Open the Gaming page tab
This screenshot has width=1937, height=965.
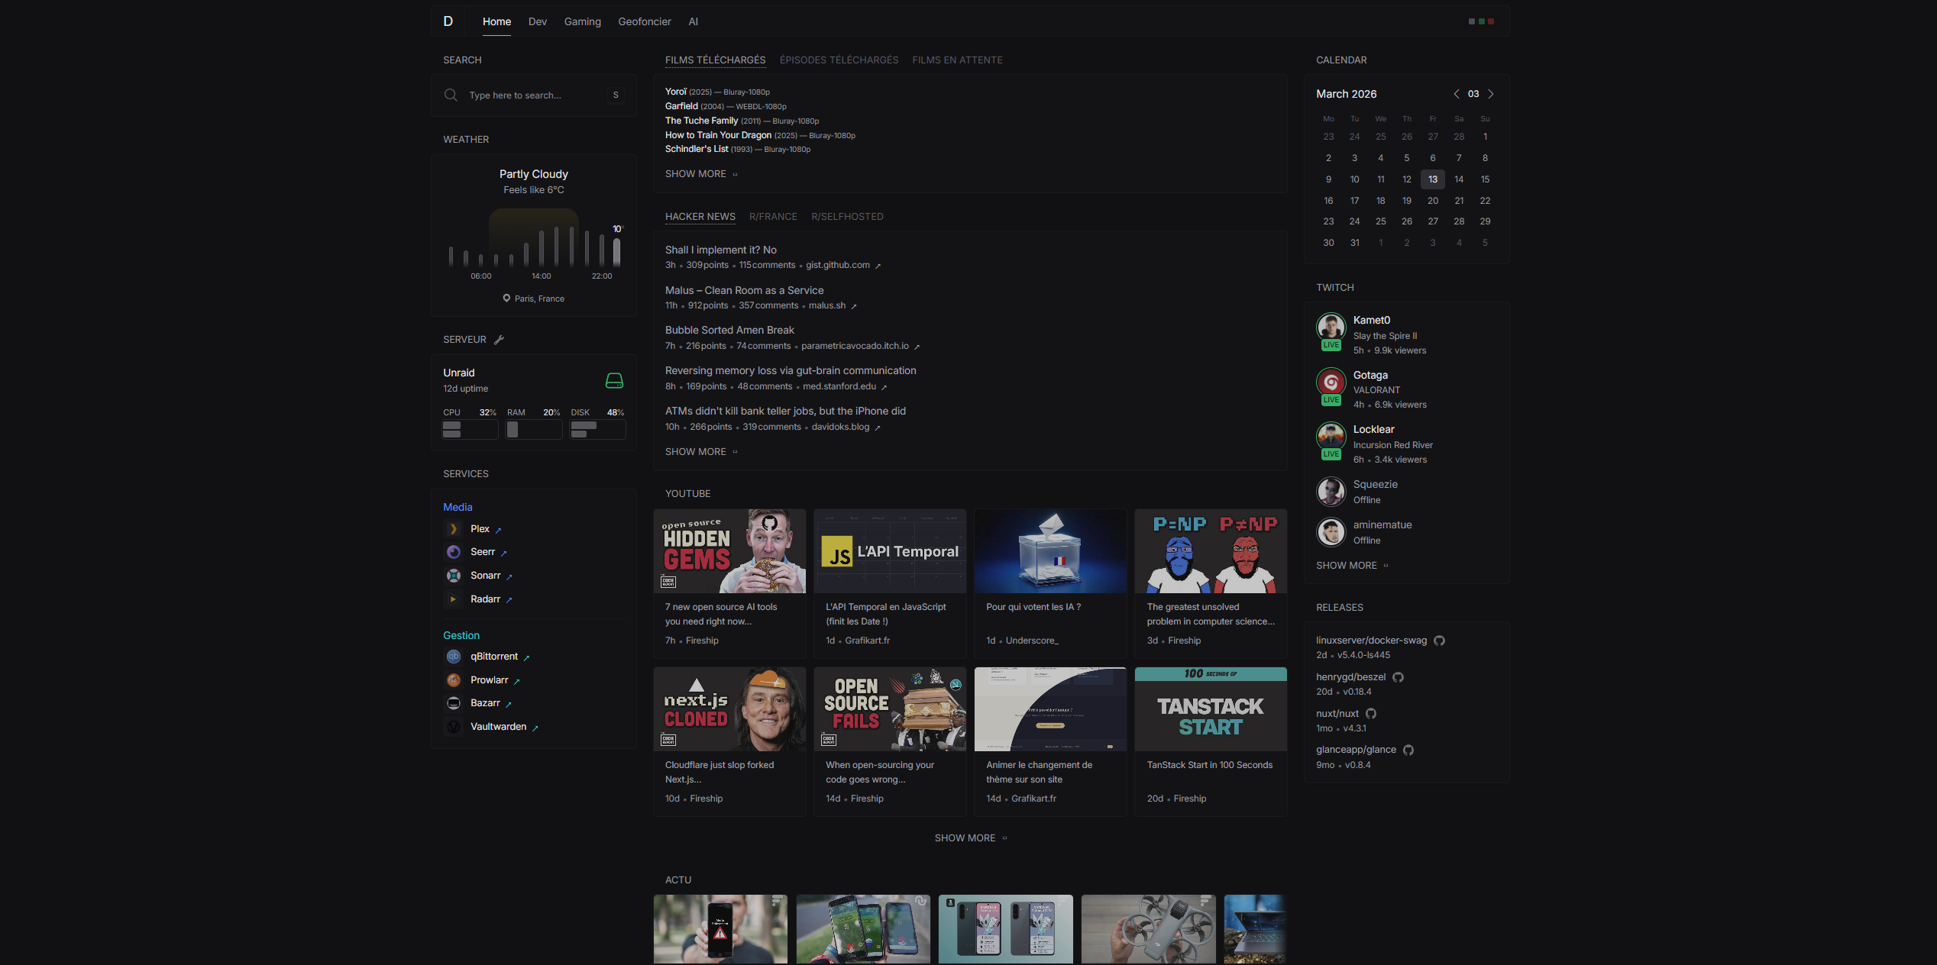point(582,21)
